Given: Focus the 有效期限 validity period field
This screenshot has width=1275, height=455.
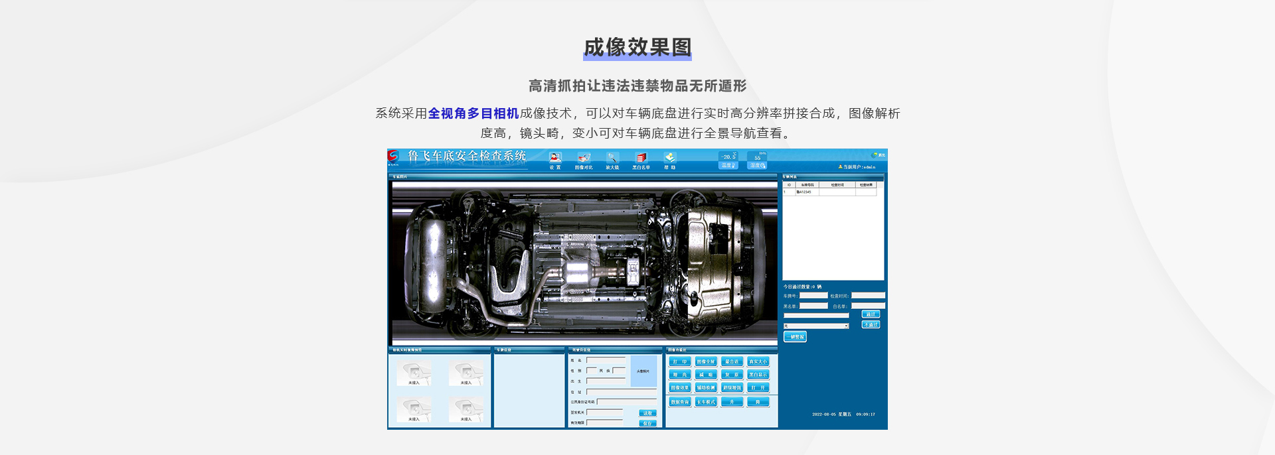Looking at the screenshot, I should tap(605, 422).
